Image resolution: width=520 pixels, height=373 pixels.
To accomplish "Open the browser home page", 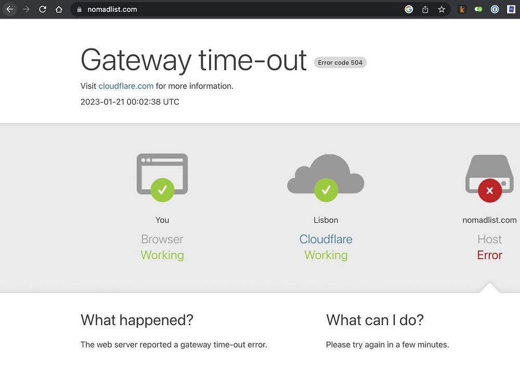I will point(59,9).
